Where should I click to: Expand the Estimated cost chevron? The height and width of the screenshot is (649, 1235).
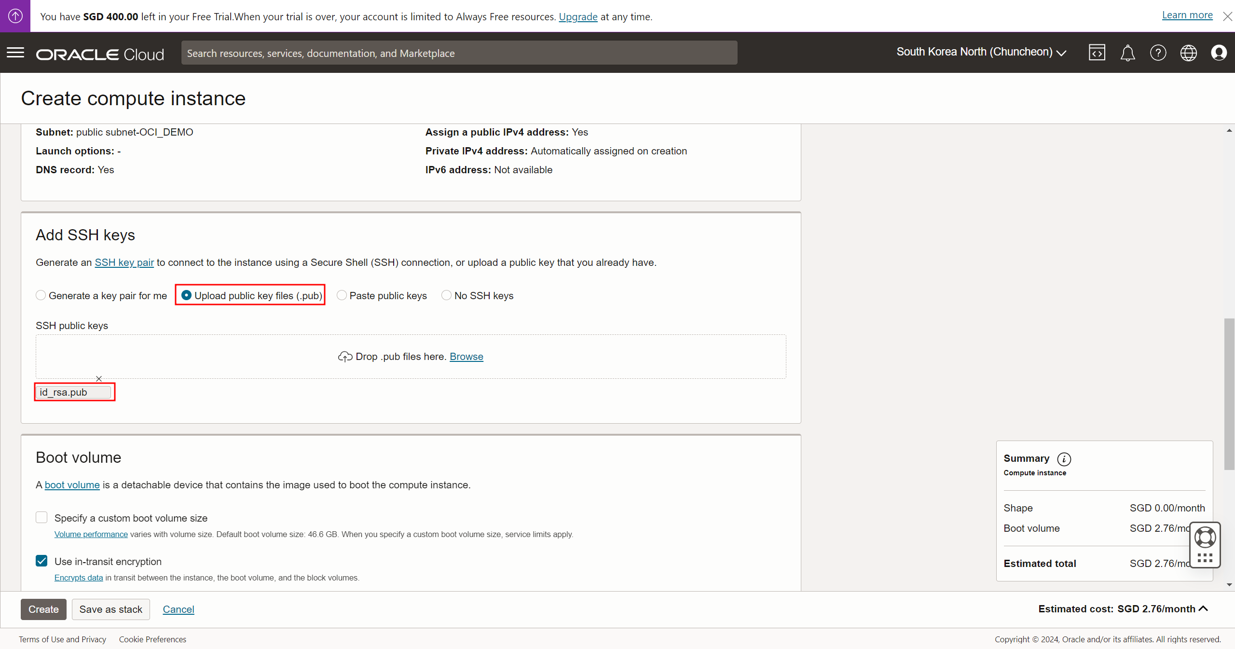pos(1204,608)
